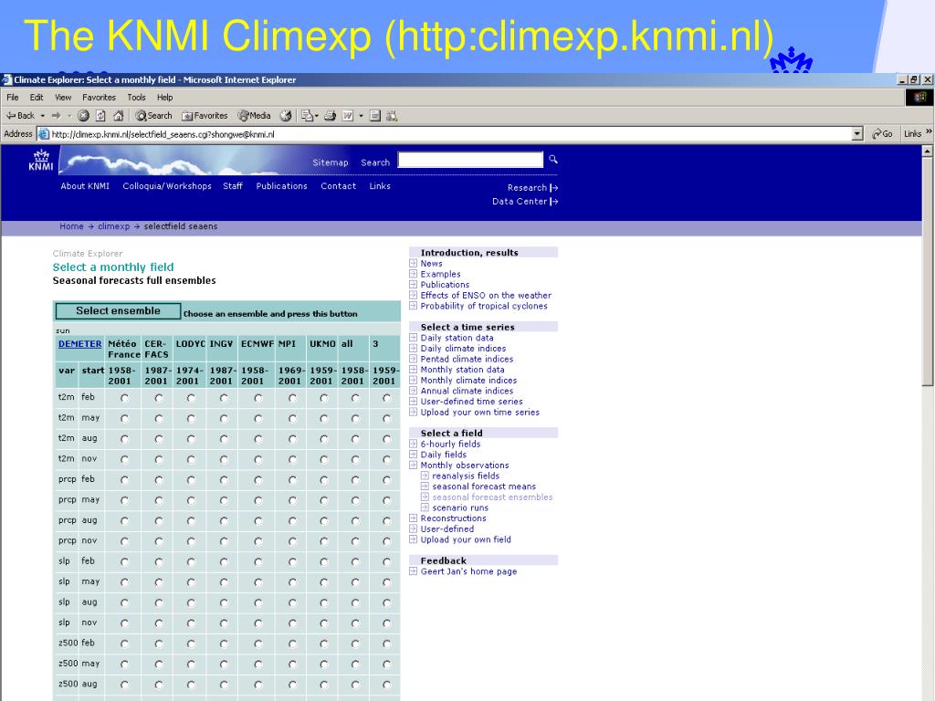This screenshot has width=935, height=701.
Task: Click the KNMI logo in the site header
Action: (40, 161)
